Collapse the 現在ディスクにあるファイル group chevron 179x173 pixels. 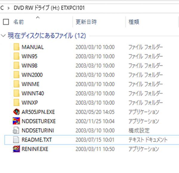pos(3,35)
